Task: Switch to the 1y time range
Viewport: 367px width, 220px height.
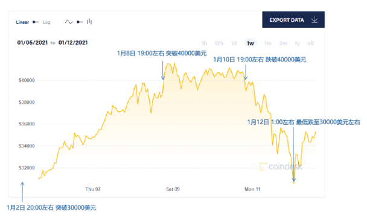Action: pyautogui.click(x=297, y=43)
